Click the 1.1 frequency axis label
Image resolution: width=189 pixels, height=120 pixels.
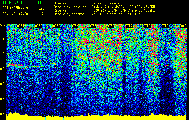click(2, 39)
